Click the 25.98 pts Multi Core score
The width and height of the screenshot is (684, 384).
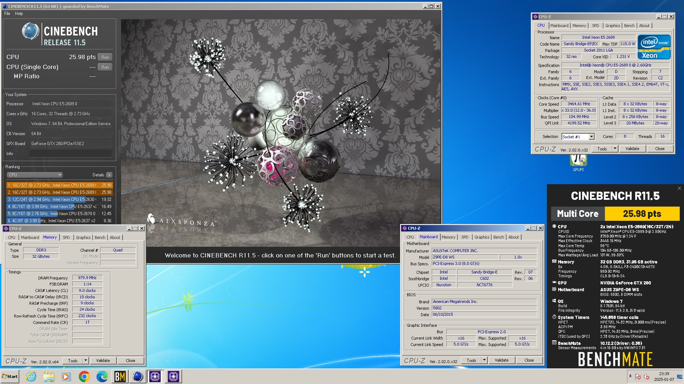coord(642,214)
